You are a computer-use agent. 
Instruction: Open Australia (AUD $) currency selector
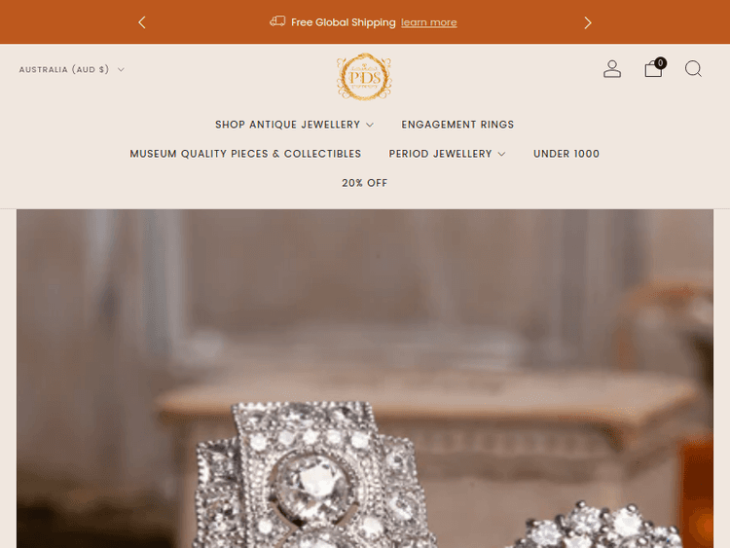pos(72,69)
